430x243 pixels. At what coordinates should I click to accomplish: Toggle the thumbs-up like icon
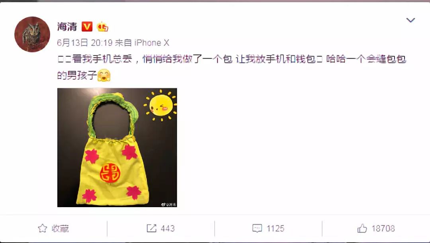362,228
